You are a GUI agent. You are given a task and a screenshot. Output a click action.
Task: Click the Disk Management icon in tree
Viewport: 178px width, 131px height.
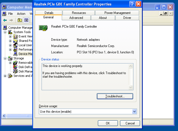coord(15,71)
